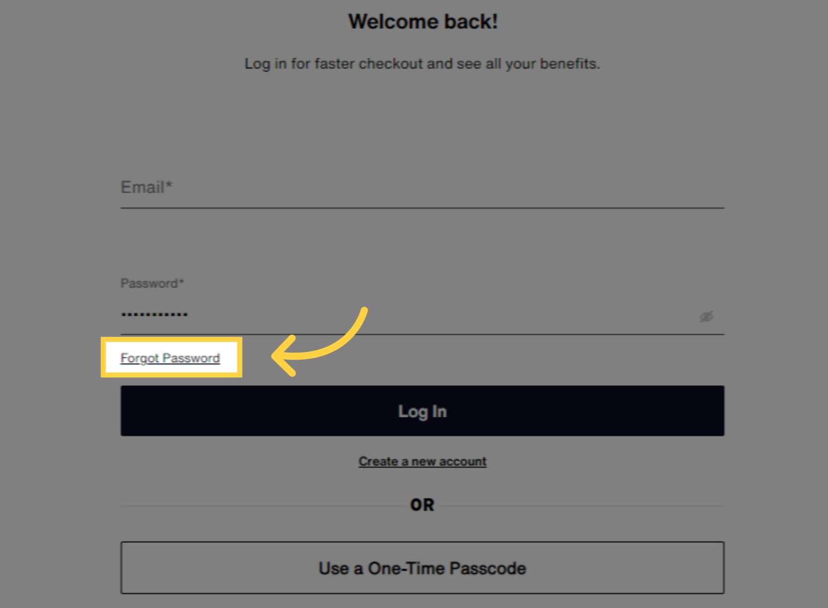Choose Use a One-Time Passcode
This screenshot has width=828, height=608.
(x=422, y=568)
